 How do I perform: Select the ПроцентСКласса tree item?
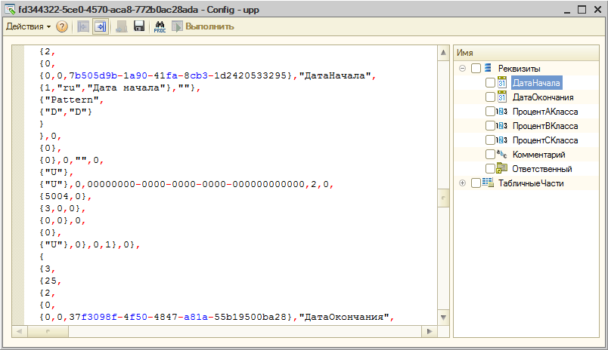[545, 140]
